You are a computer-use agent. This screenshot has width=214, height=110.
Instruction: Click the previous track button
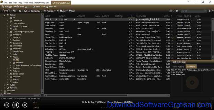click(7, 105)
